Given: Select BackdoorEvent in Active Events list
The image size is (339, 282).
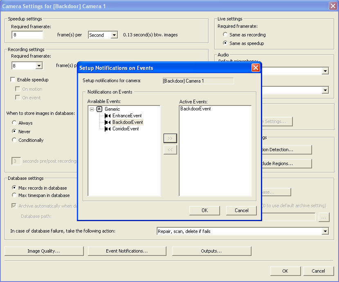Looking at the screenshot, I should 195,109.
